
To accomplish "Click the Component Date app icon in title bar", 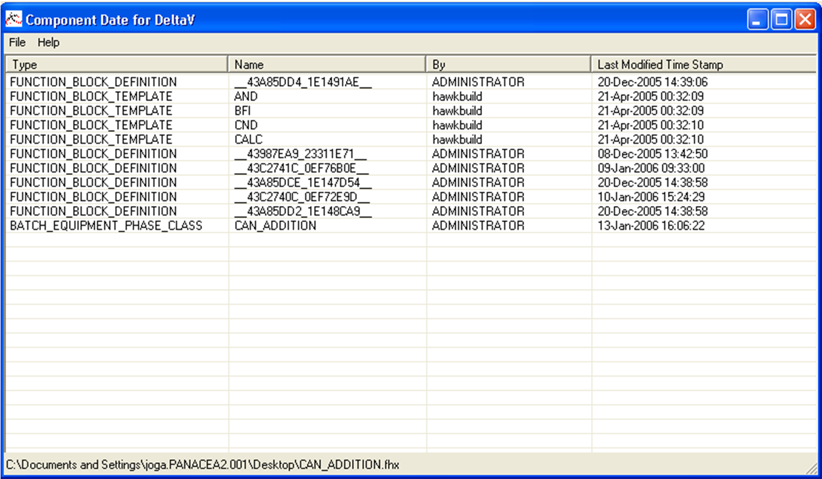I will tap(13, 20).
